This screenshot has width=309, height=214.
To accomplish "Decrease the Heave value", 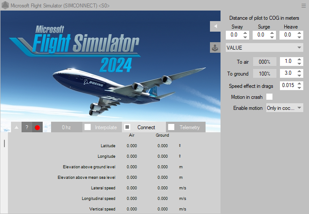I will click(x=299, y=37).
